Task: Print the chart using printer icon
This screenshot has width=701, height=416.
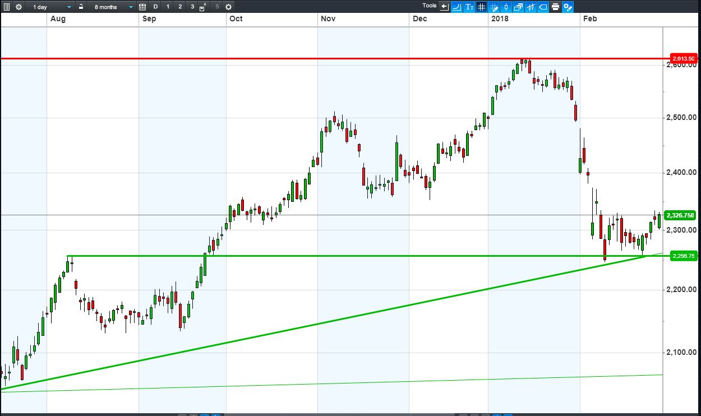Action: (555, 7)
